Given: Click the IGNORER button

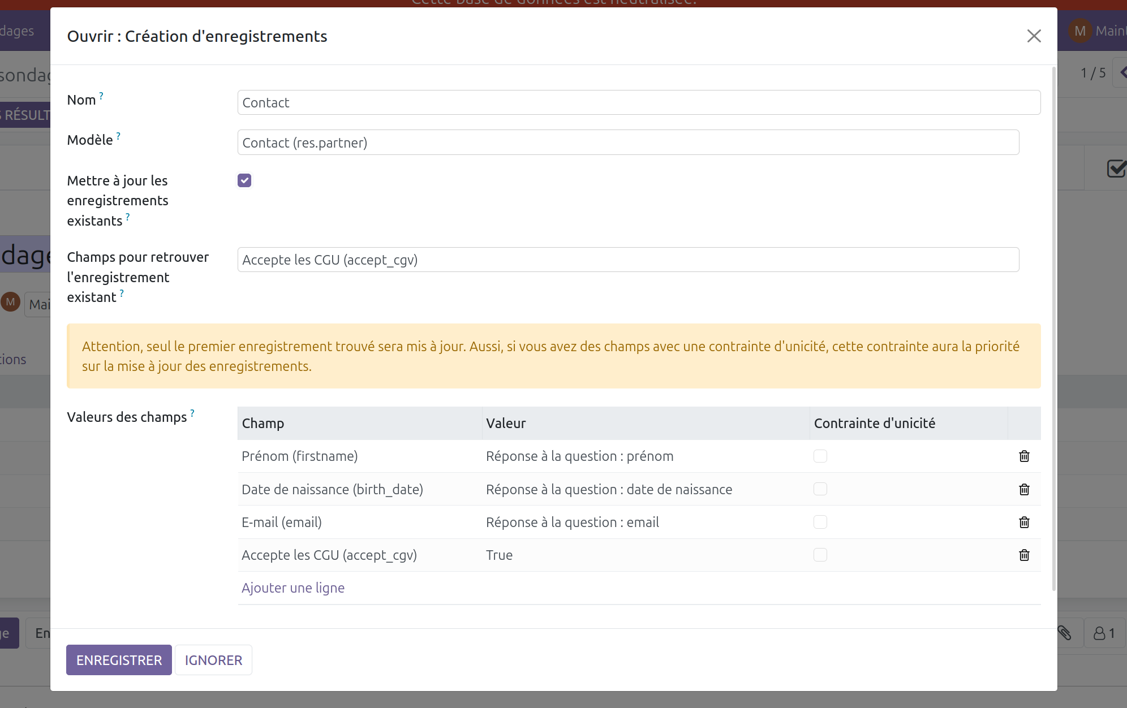Looking at the screenshot, I should [x=213, y=660].
